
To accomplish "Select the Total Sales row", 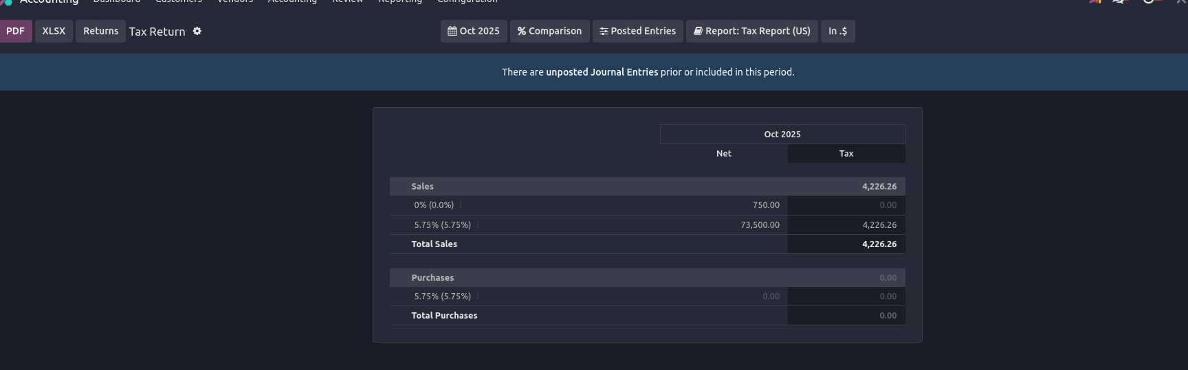I will point(434,244).
